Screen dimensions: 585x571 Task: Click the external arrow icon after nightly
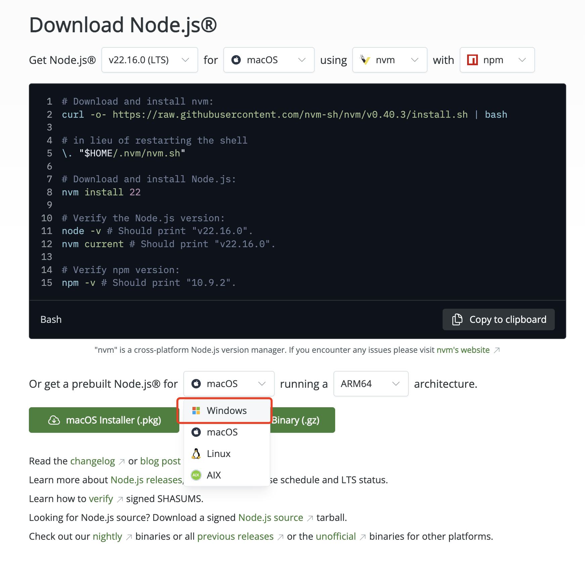[129, 537]
